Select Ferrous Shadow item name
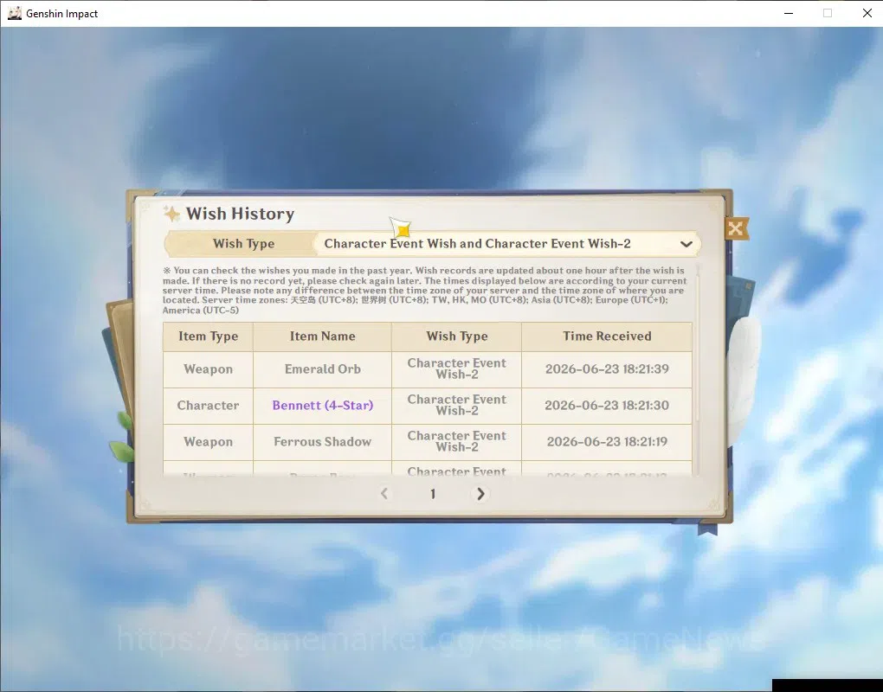 point(323,442)
